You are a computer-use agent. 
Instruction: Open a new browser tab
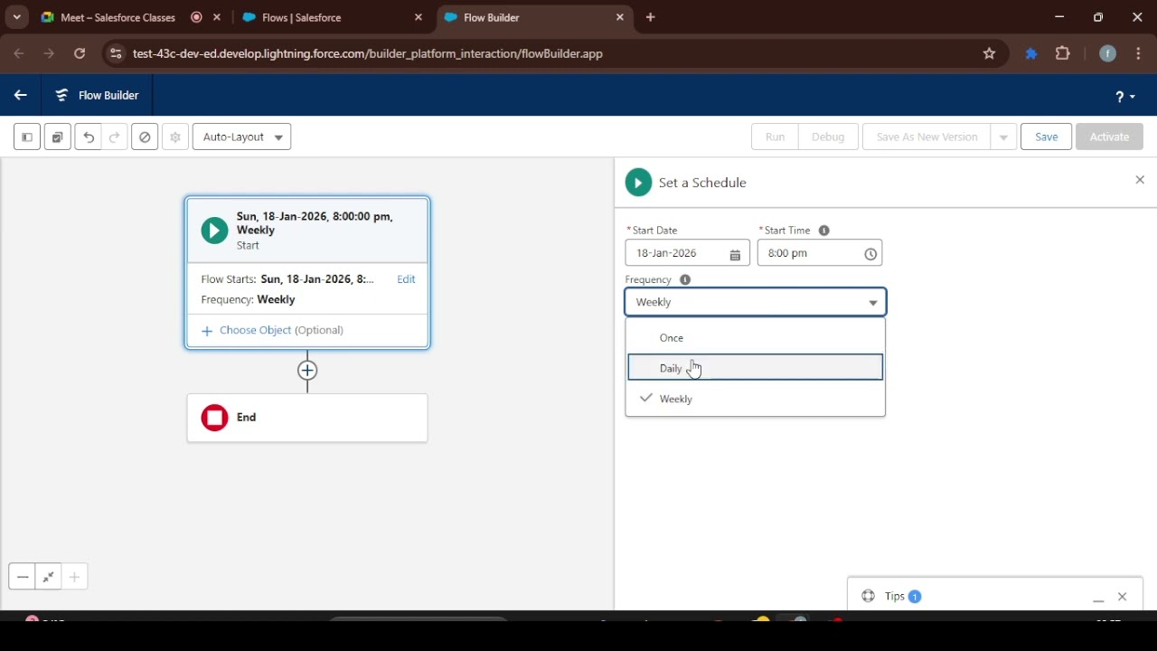click(x=650, y=17)
